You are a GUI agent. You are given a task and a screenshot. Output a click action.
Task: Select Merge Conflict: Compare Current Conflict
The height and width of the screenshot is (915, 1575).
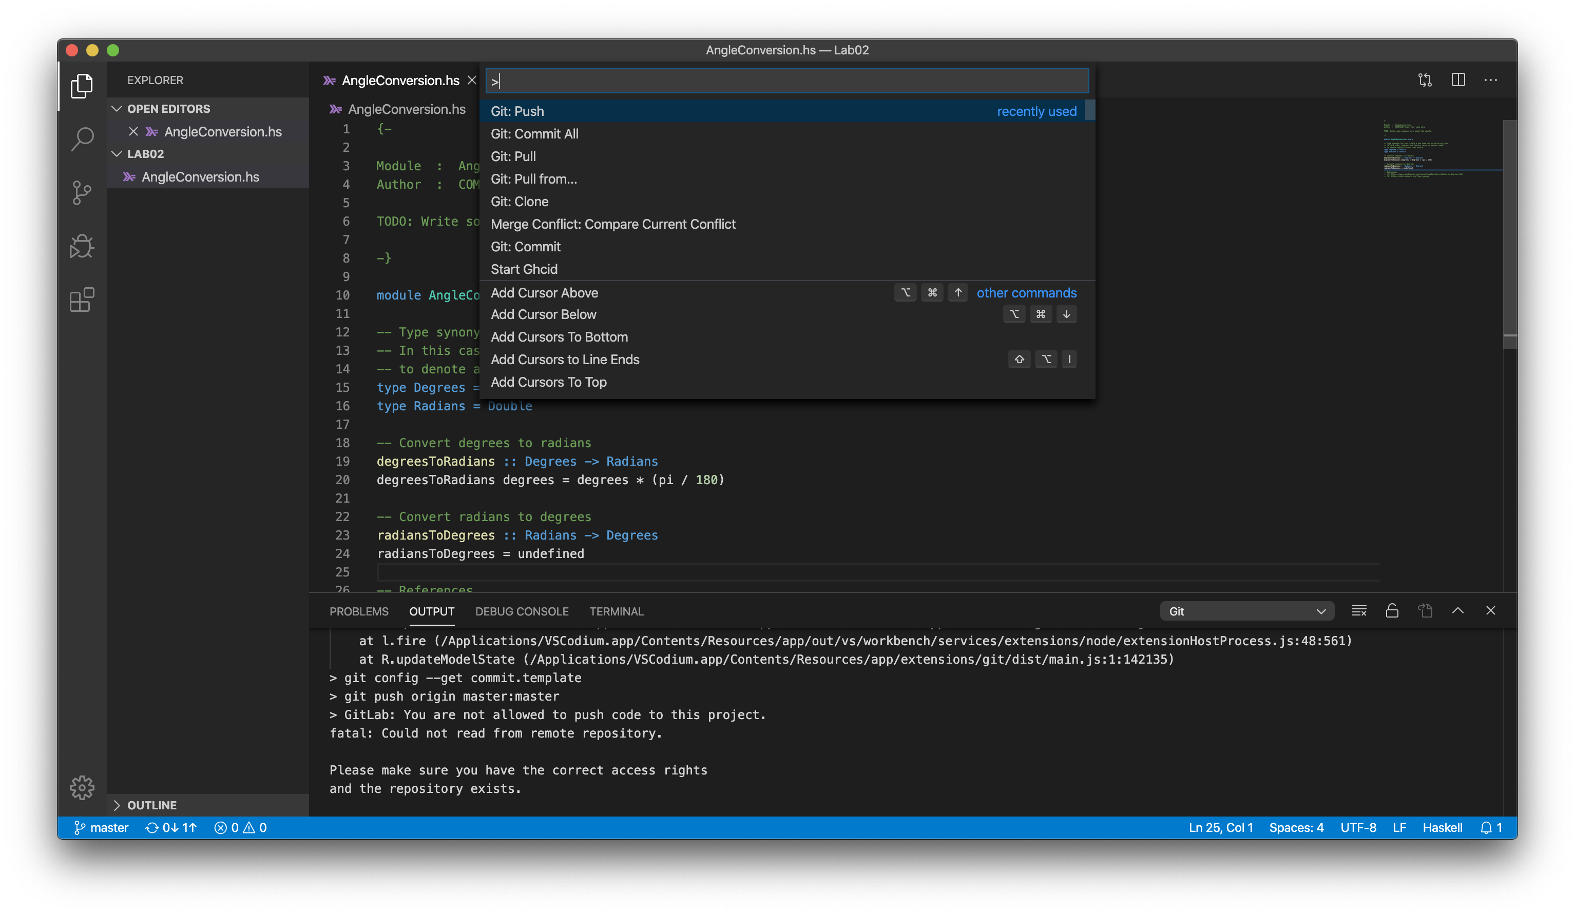click(x=786, y=224)
